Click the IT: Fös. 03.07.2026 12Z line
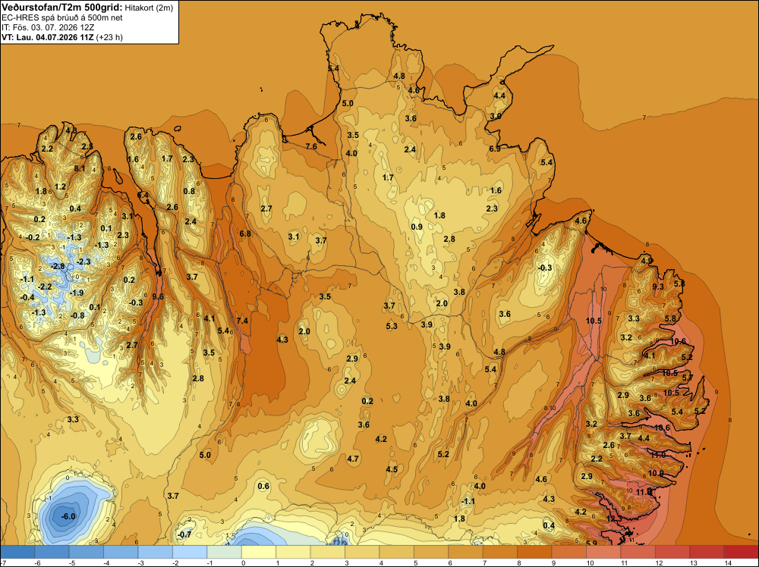This screenshot has height=567, width=759. [48, 27]
